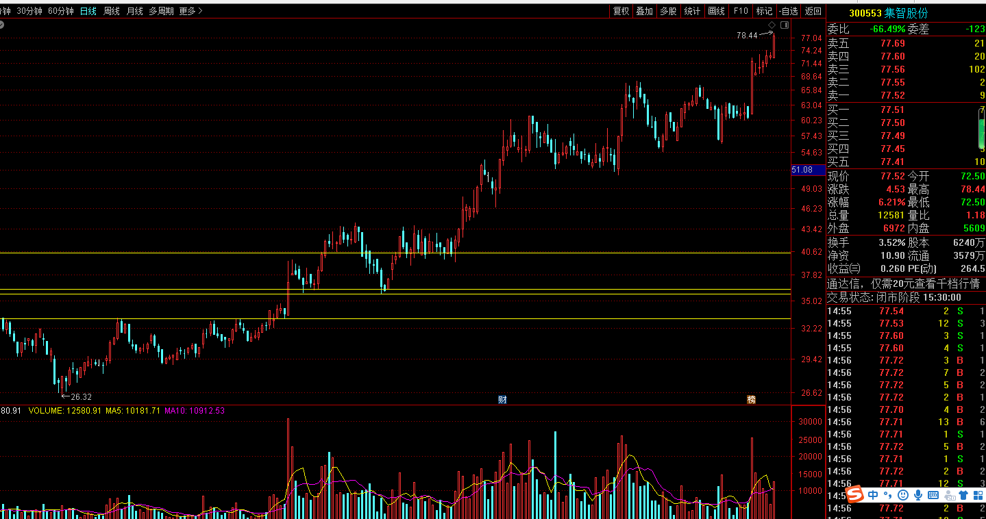
Task: Click -自选 to remove from watchlist
Action: pyautogui.click(x=789, y=11)
